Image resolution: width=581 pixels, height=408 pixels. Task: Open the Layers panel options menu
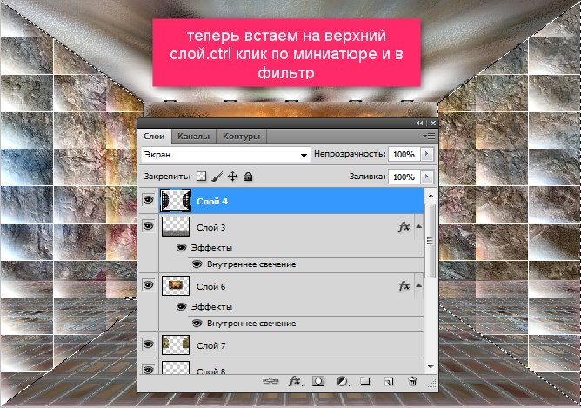(x=429, y=137)
